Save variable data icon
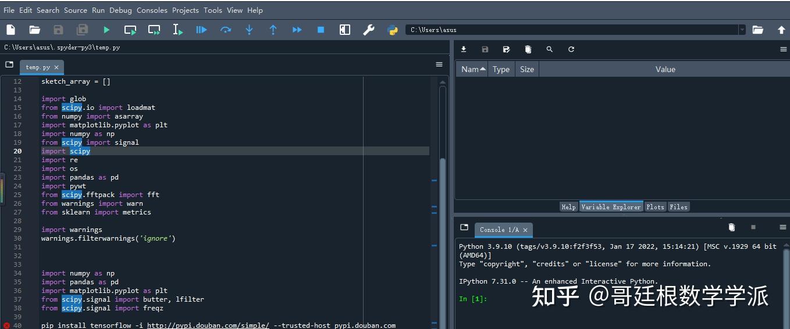 [485, 49]
